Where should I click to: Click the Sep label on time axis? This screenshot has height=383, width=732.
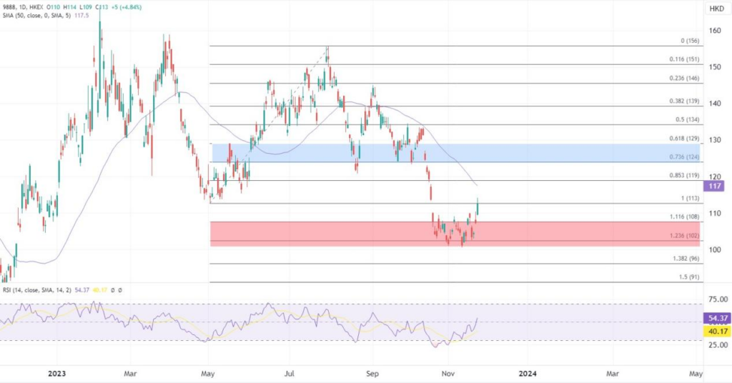pos(371,373)
